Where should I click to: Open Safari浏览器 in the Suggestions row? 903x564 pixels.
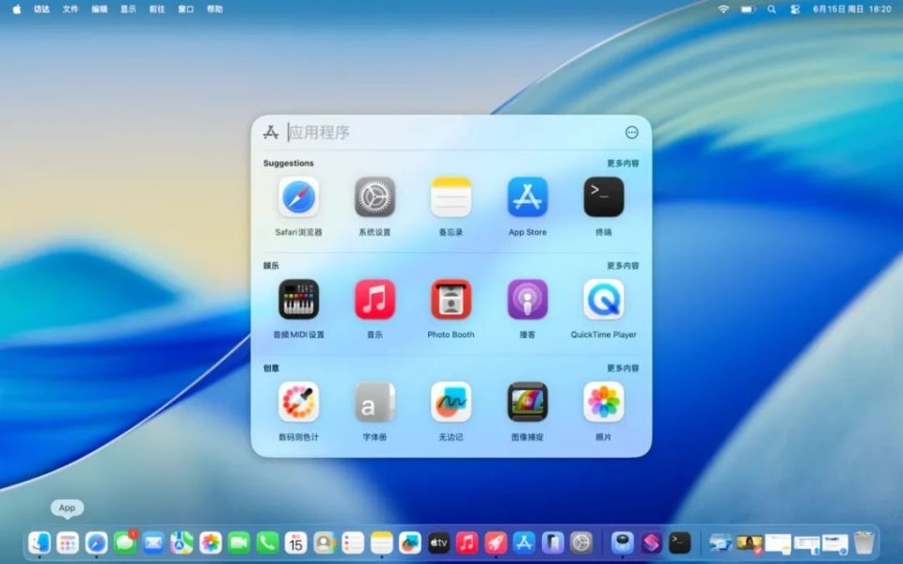click(x=298, y=197)
